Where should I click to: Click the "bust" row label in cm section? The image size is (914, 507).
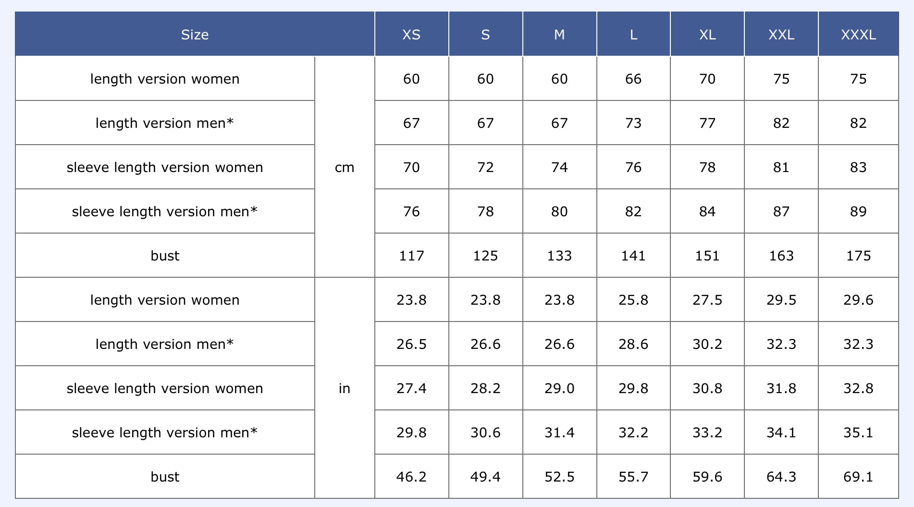coord(165,256)
